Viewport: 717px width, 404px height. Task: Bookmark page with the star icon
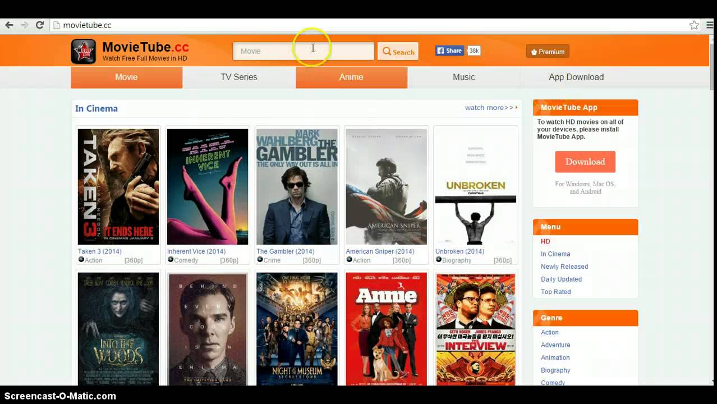tap(694, 25)
